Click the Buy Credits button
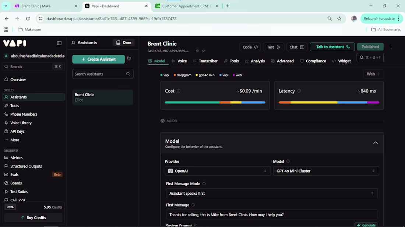This screenshot has width=405, height=227. 33,218
